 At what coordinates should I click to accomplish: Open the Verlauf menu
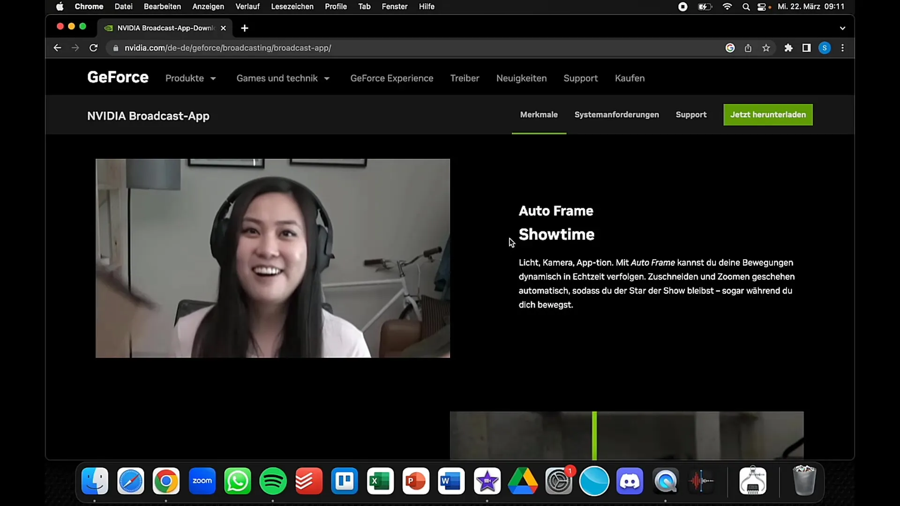coord(247,7)
